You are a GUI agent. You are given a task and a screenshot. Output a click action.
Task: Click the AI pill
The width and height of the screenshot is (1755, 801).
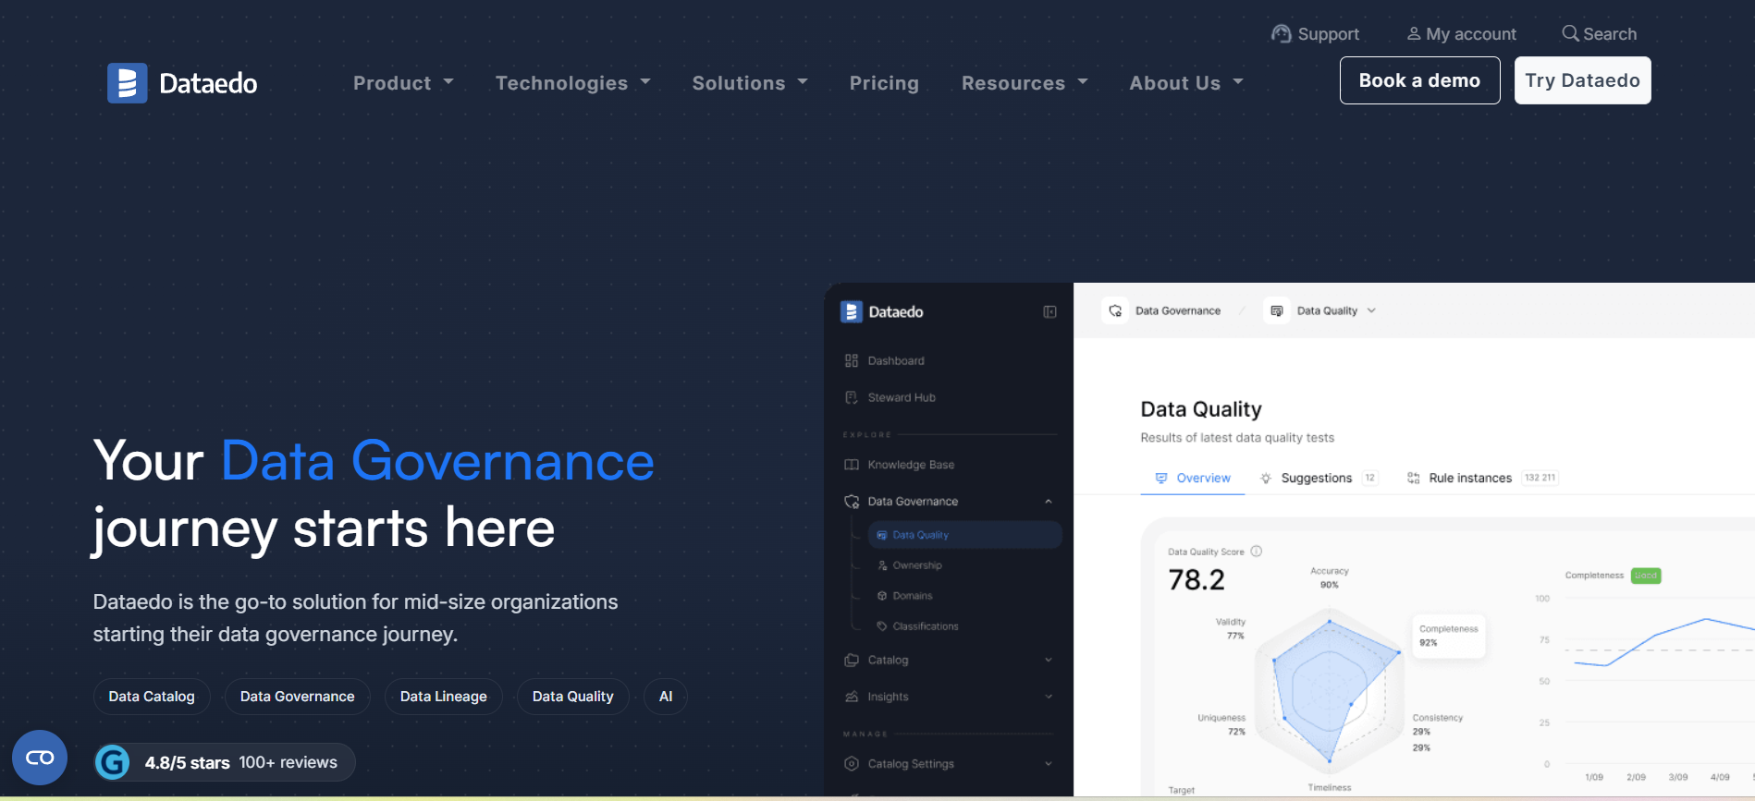(666, 697)
